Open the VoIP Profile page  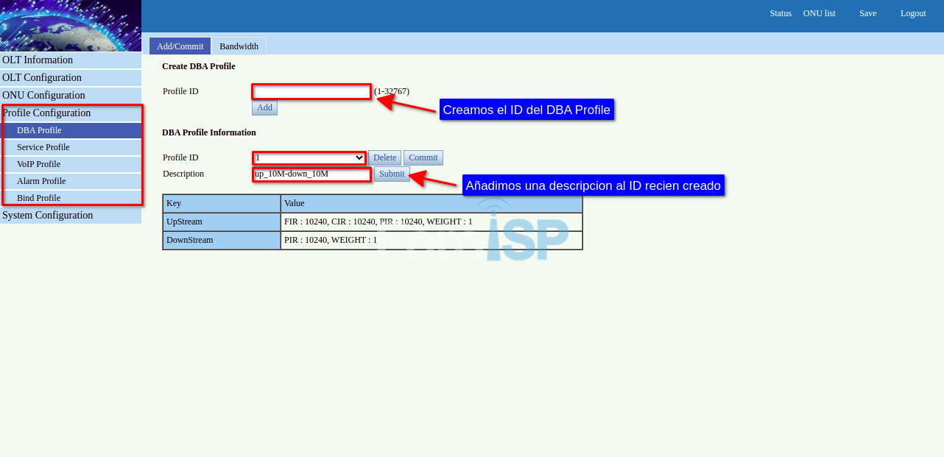(38, 164)
